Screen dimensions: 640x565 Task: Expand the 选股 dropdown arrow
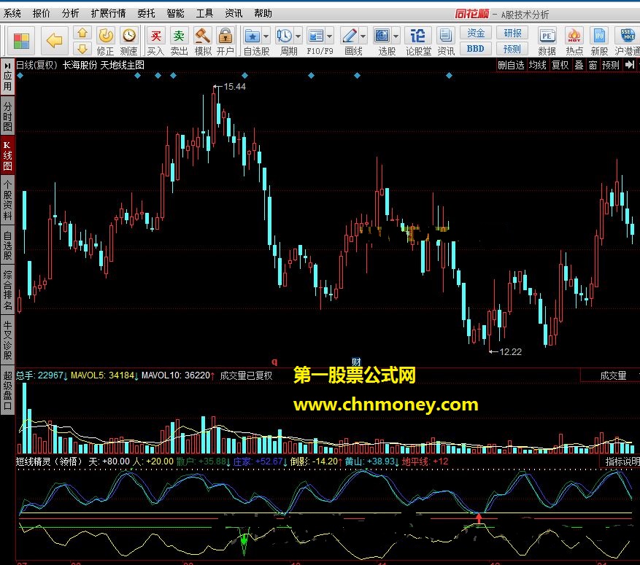396,36
